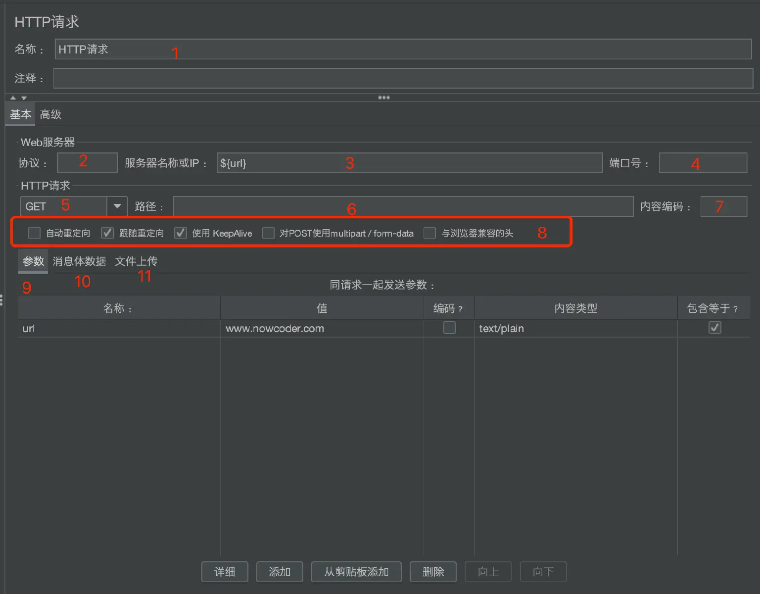Select the 基本 tab
This screenshot has height=594, width=760.
pos(20,114)
